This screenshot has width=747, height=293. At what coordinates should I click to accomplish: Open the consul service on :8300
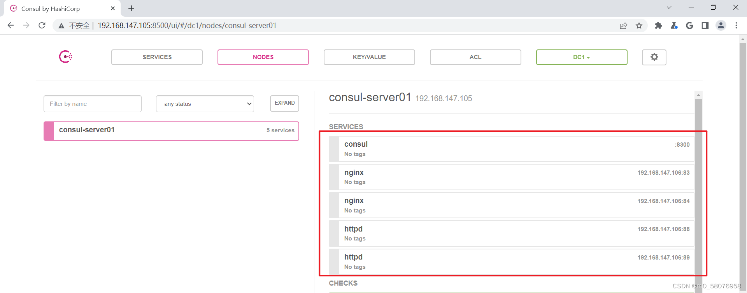512,149
